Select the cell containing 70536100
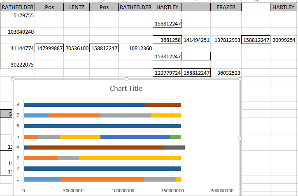Viewport: 298px width, 196px height. click(77, 48)
